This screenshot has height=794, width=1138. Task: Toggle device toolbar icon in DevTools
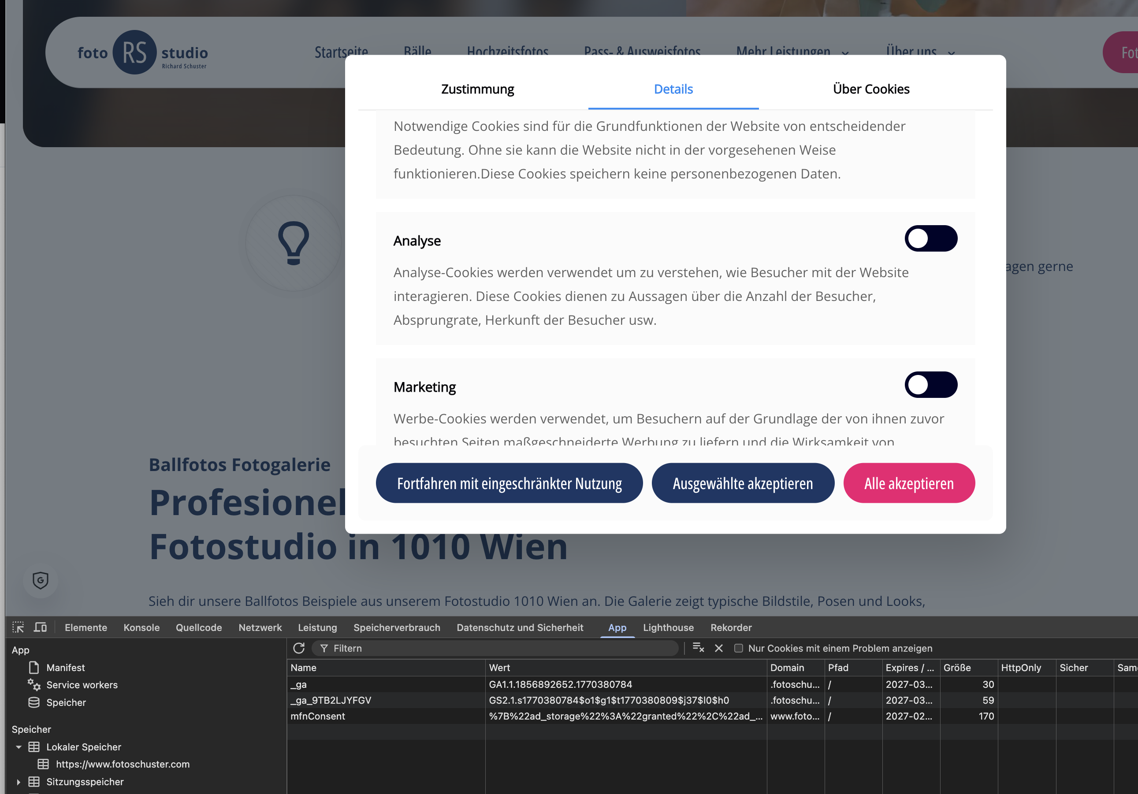click(40, 627)
